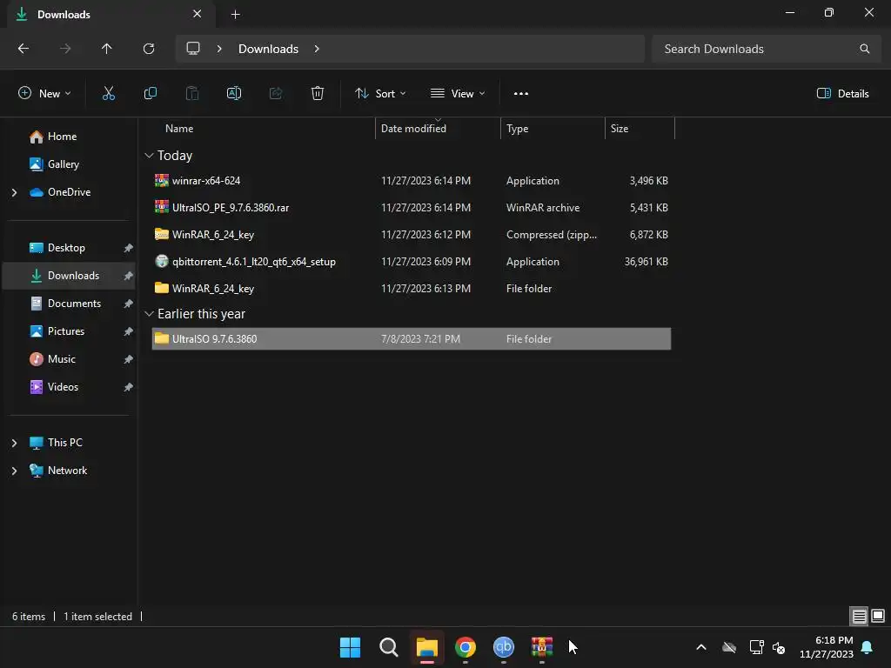Open the View dropdown

(458, 94)
